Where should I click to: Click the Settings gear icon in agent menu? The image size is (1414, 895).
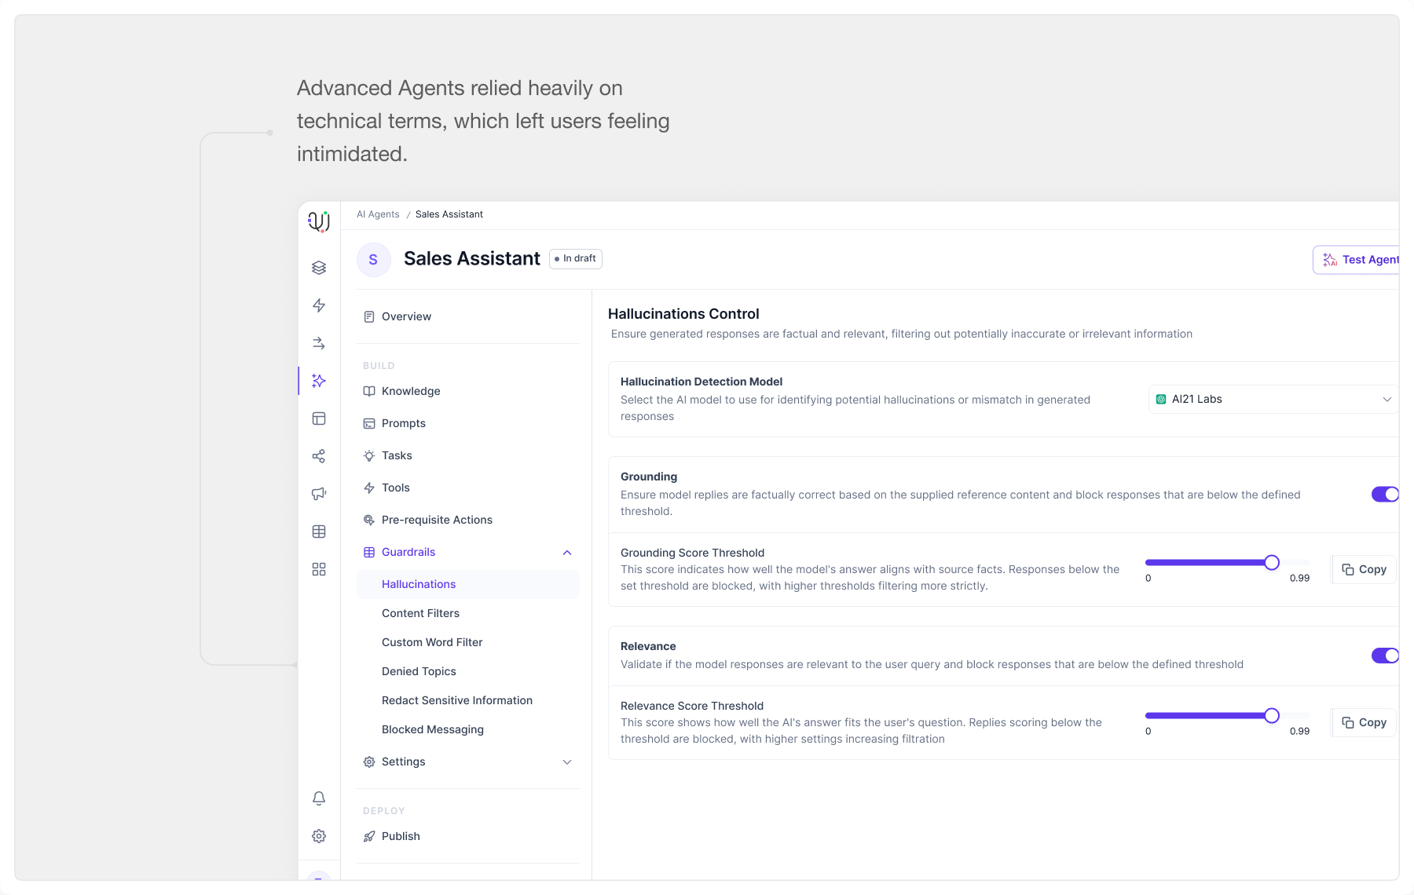tap(369, 762)
